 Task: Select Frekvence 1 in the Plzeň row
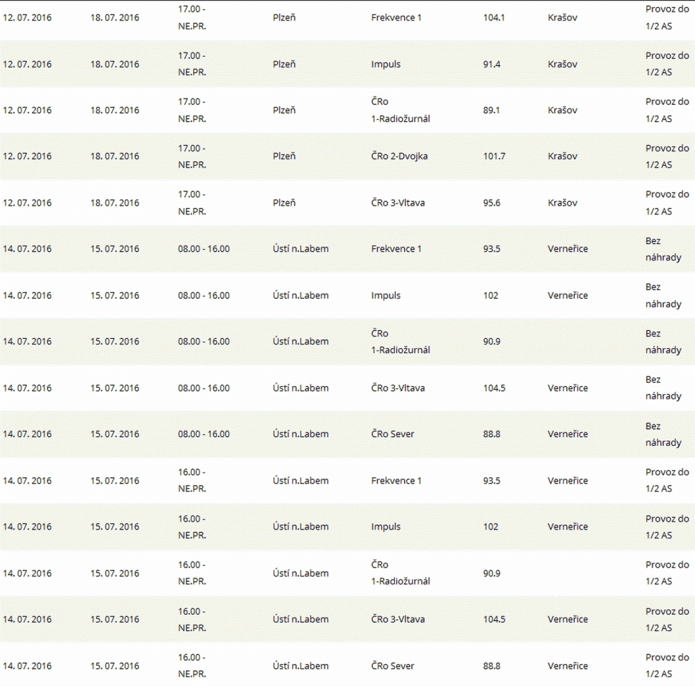(x=396, y=18)
